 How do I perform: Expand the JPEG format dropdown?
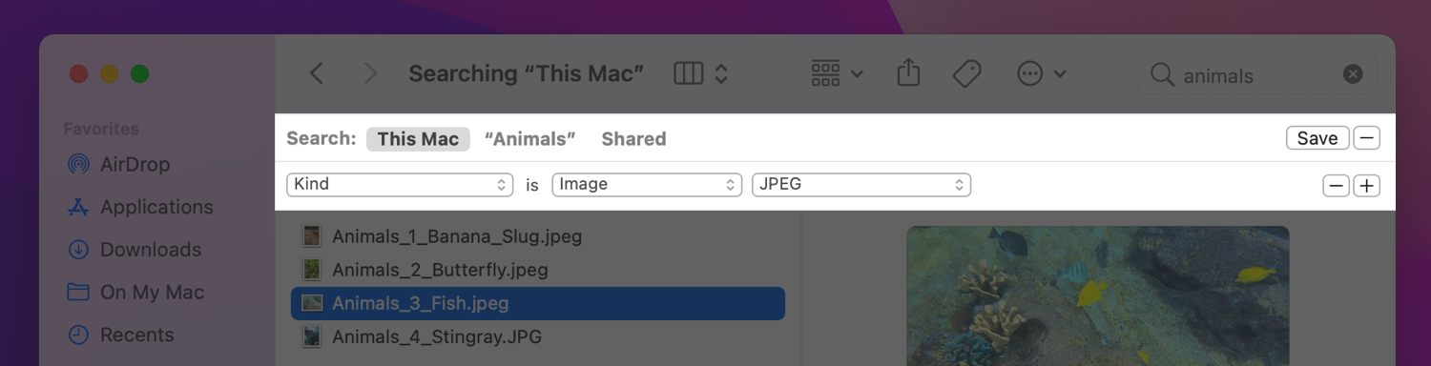pyautogui.click(x=861, y=185)
